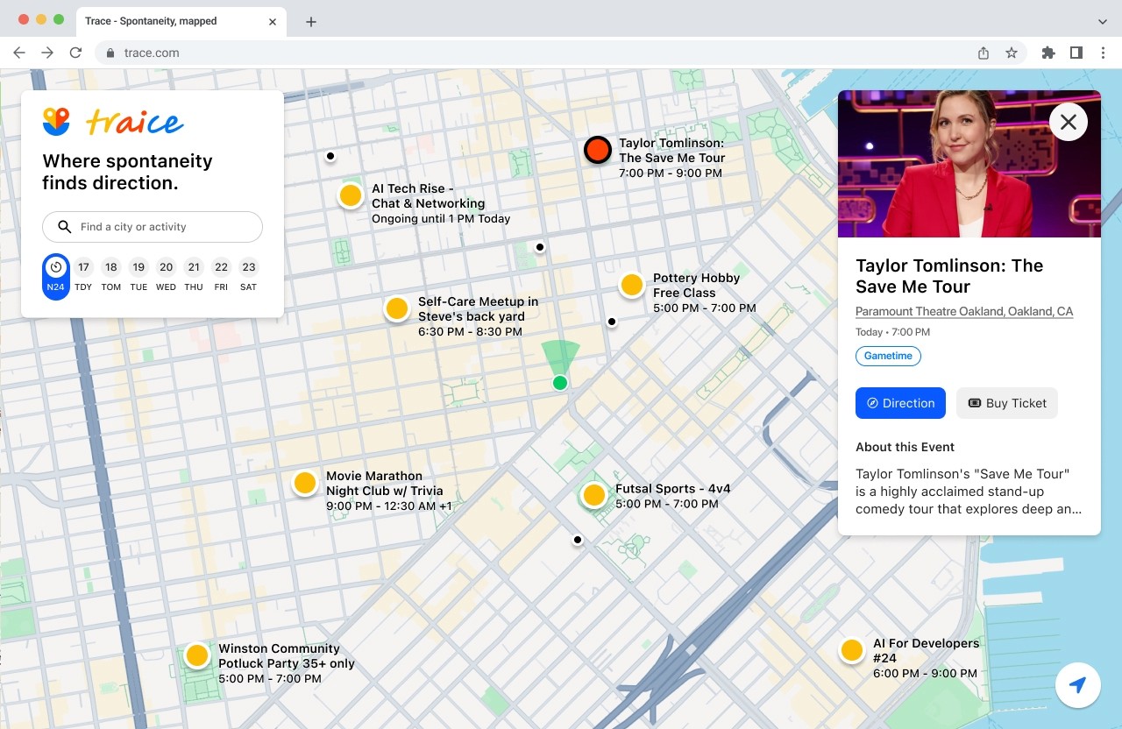
Task: Click the 'Movie Marathon Night Club w/ Trivia' label
Action: [385, 484]
